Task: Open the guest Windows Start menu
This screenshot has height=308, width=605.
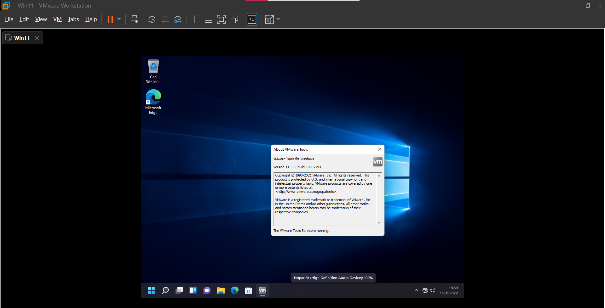Action: pyautogui.click(x=151, y=290)
